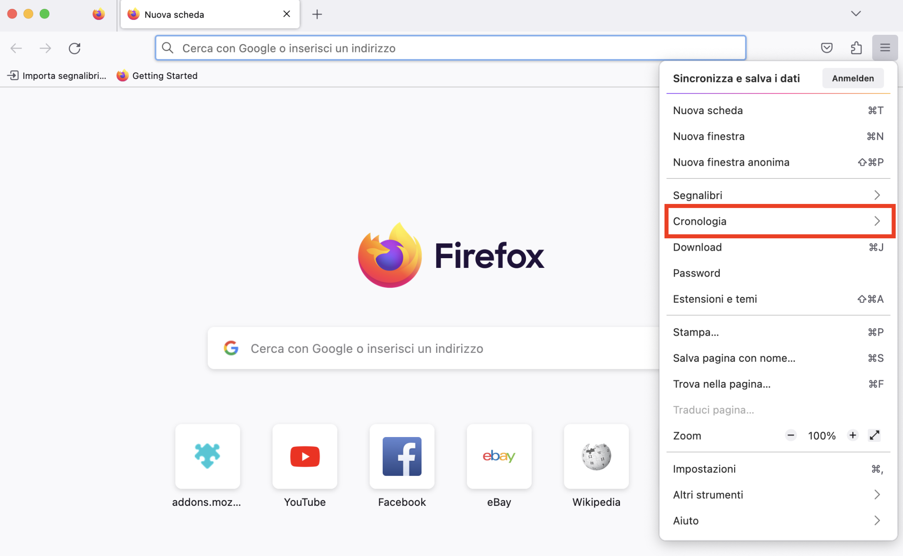This screenshot has height=556, width=903.
Task: Expand Altri strumenti submenu
Action: tap(779, 495)
